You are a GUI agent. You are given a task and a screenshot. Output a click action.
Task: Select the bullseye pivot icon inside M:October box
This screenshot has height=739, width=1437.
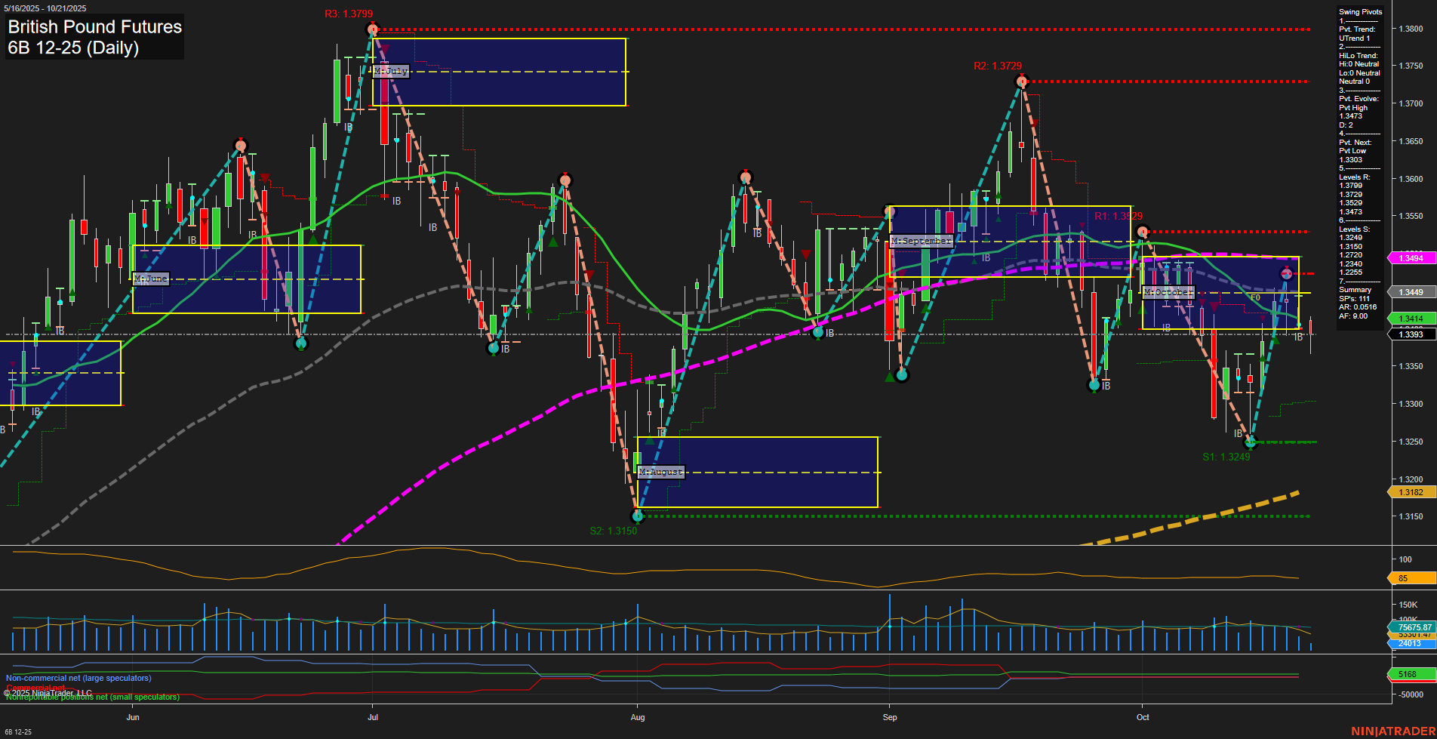point(1286,273)
